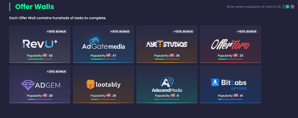Toggle recent popularity of tasks in US switch

tap(286, 7)
